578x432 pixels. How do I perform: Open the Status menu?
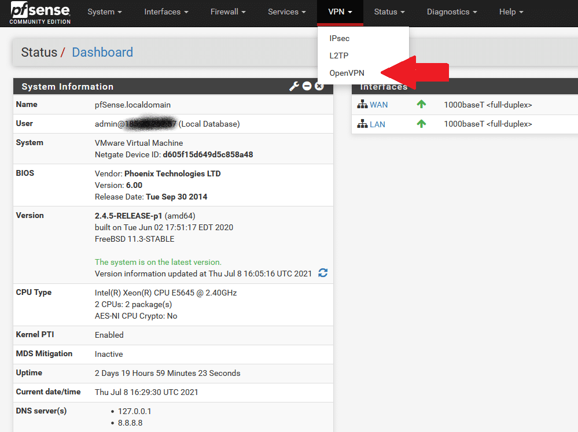[x=388, y=12]
